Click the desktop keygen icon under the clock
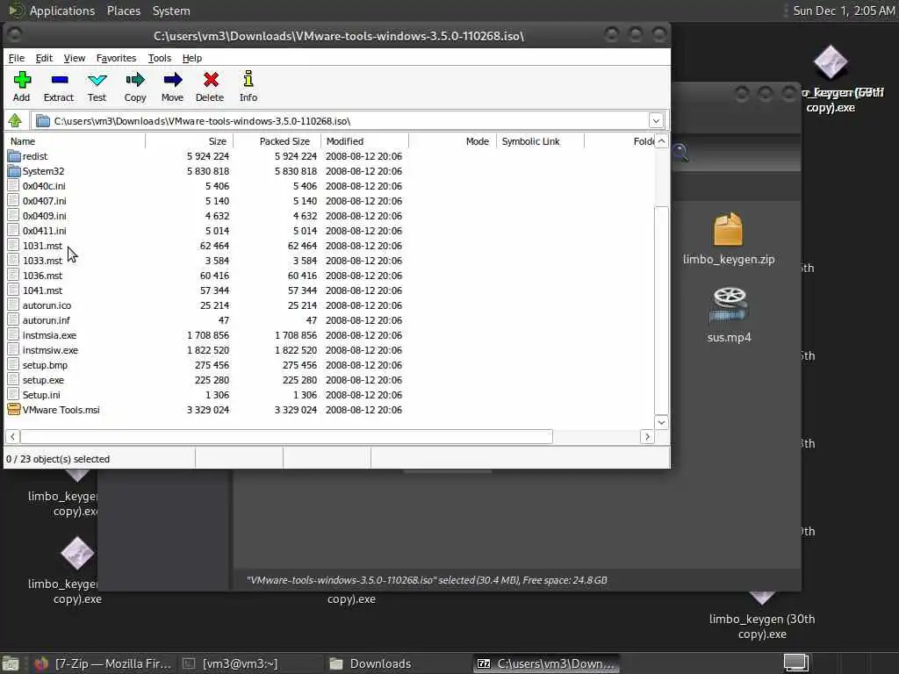 (831, 62)
